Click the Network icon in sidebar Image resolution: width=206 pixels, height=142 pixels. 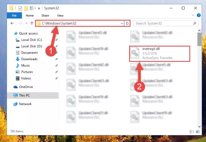16,104
